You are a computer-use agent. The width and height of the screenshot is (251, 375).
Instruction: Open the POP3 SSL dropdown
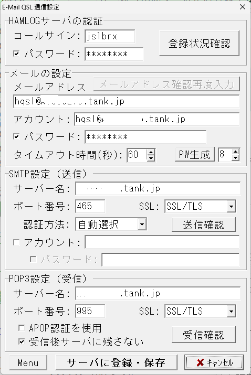pos(231,311)
